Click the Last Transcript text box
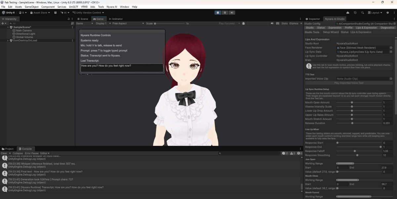 122,68
